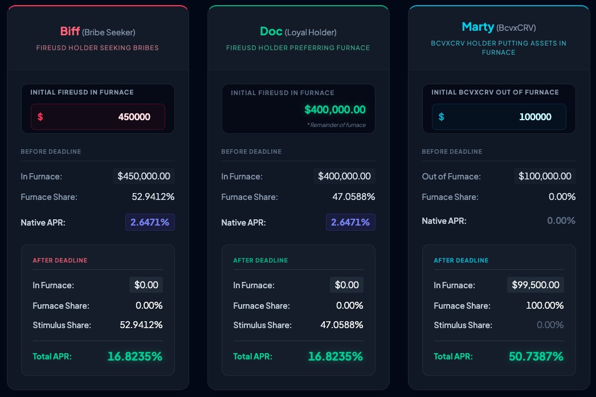Click Biff's 'Stimulus Share:' label
This screenshot has height=397, width=596.
coord(62,325)
